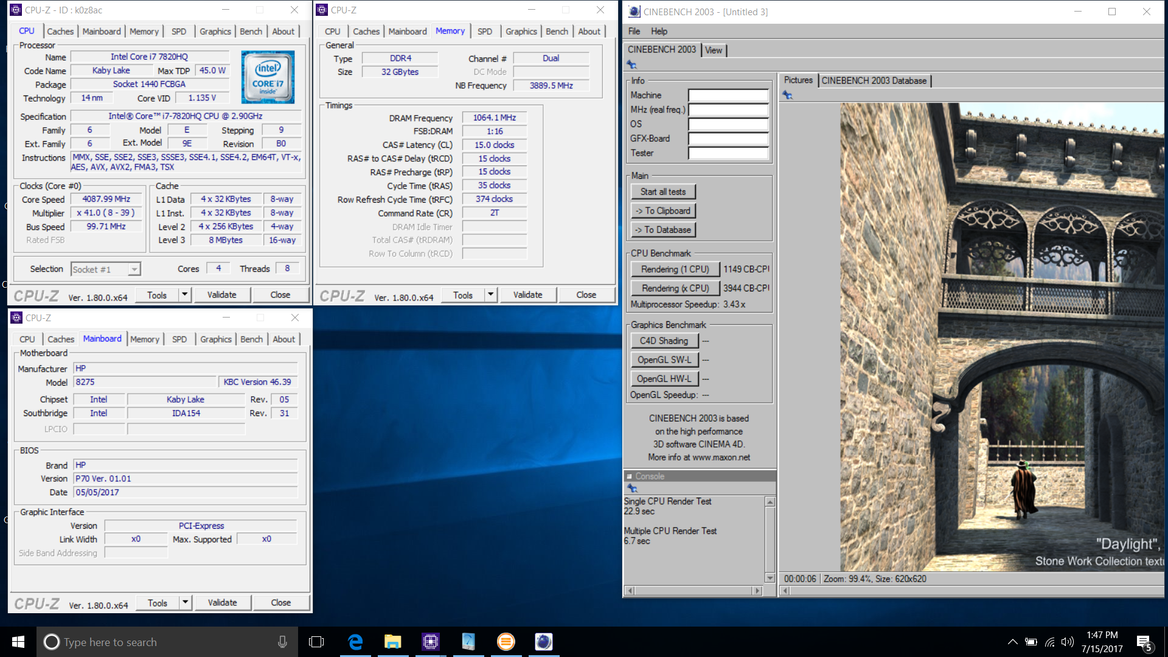Run the Rendering (1 CPU) benchmark

tap(675, 269)
